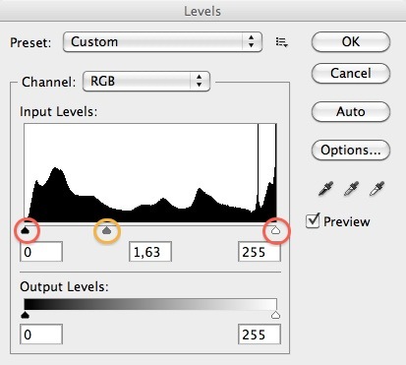
Task: Click the output levels field showing 255
Action: 260,335
